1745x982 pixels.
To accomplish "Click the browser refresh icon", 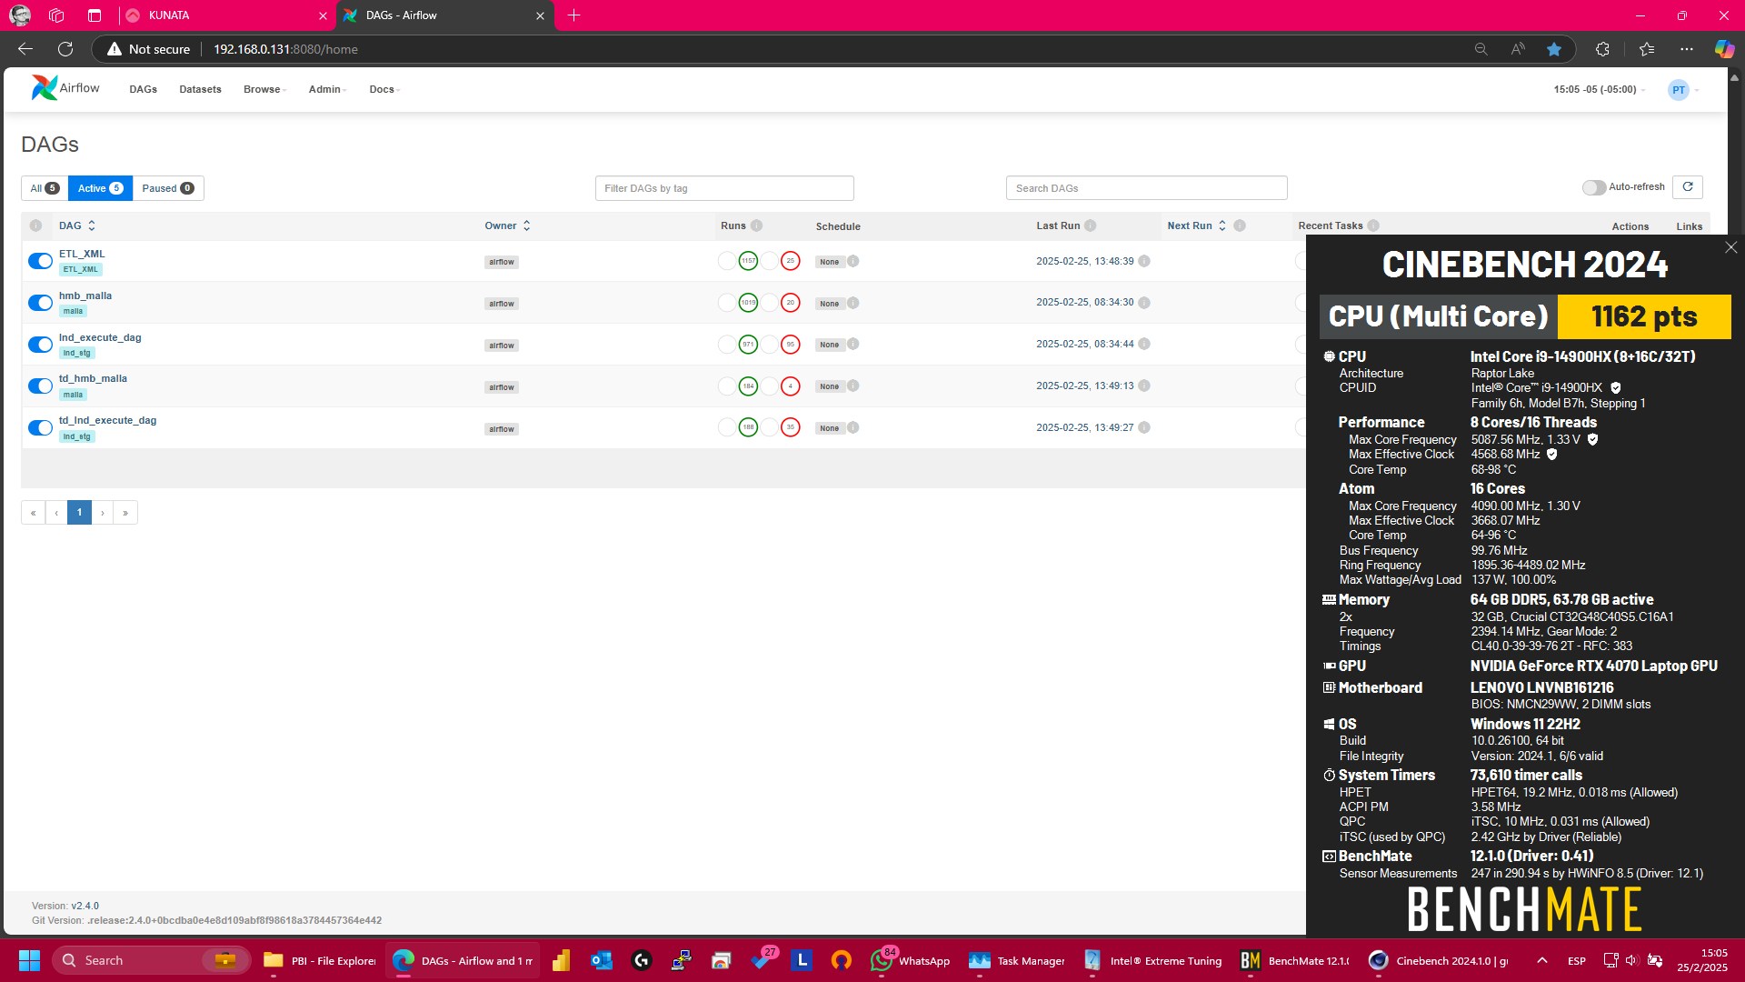I will (x=65, y=49).
